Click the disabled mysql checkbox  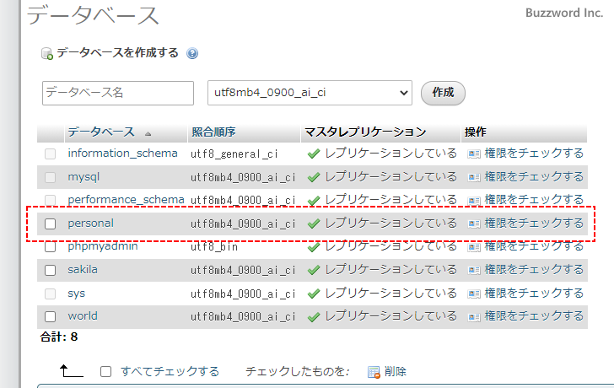50,177
